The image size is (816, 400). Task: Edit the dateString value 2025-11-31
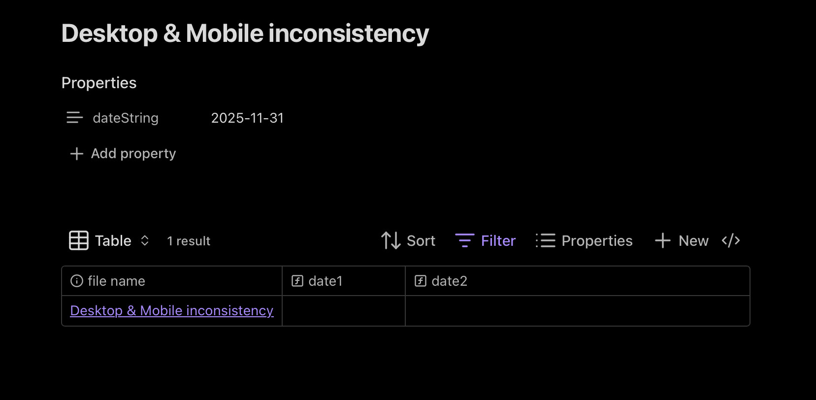(x=247, y=118)
